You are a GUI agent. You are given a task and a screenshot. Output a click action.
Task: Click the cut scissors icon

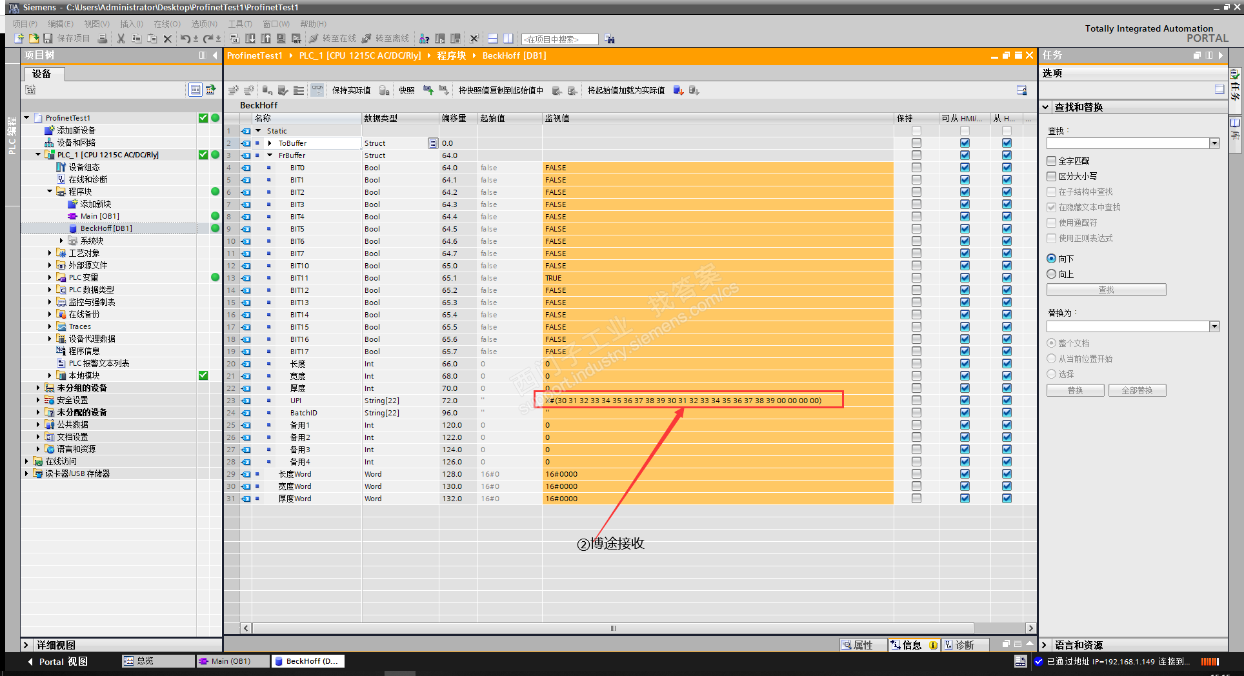(121, 39)
